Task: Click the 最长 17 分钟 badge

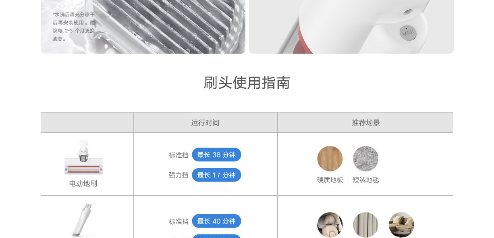Action: click(216, 175)
